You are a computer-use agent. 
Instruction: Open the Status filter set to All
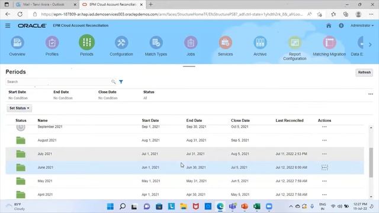pos(149,95)
